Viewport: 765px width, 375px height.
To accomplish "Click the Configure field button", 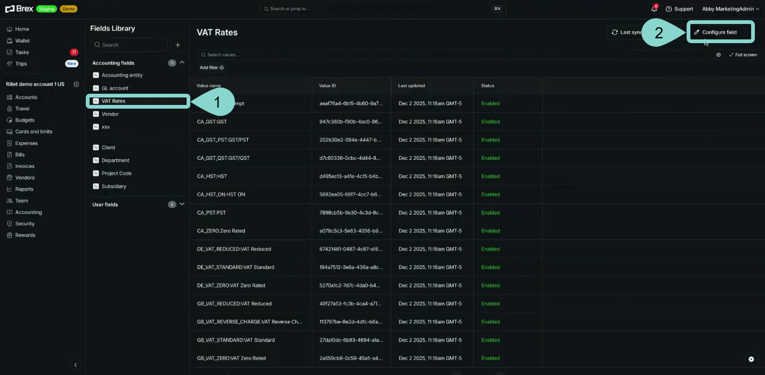I will point(719,32).
